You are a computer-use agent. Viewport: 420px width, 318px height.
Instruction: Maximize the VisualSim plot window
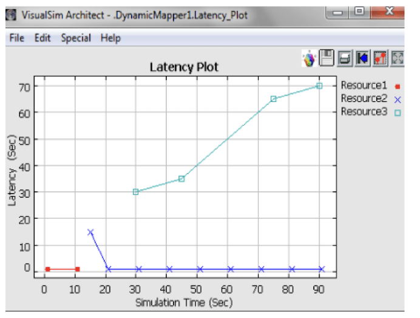[x=359, y=12]
